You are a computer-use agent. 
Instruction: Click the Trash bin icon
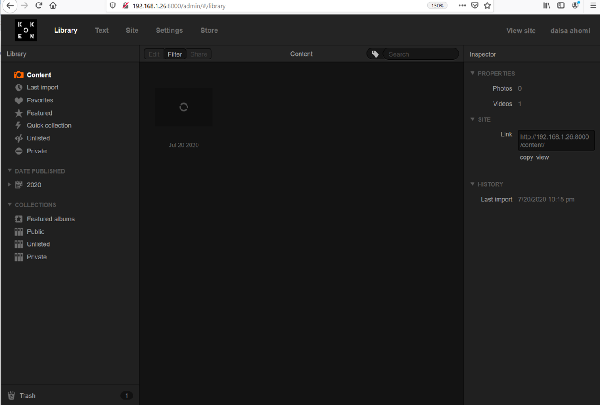(11, 395)
